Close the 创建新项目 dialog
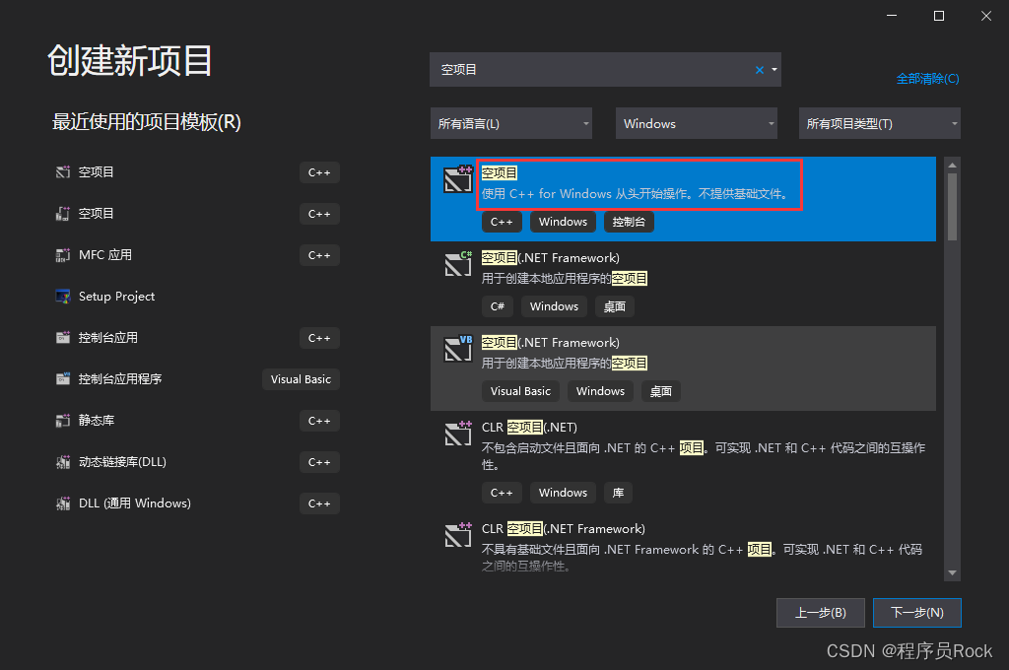1009x670 pixels. point(986,16)
